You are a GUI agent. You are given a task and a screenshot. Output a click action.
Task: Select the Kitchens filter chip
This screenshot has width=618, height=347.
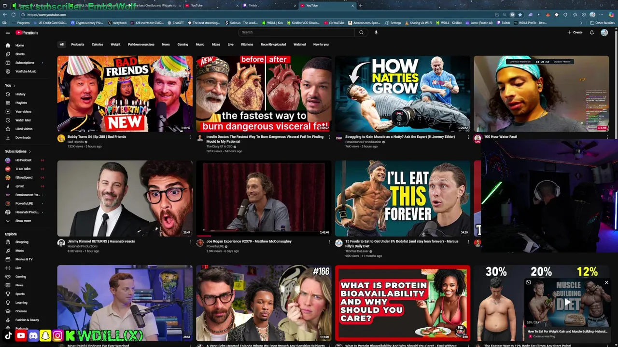pyautogui.click(x=247, y=44)
